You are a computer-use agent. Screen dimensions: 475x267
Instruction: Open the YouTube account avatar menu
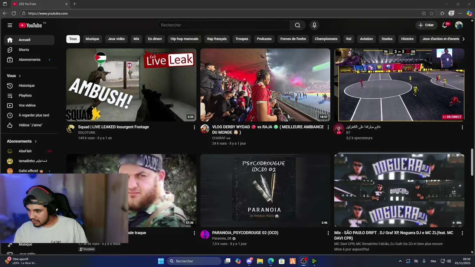(459, 25)
